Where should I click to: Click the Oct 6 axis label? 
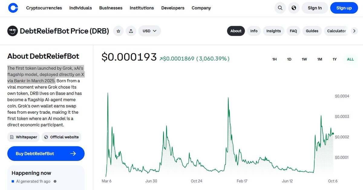(333, 181)
